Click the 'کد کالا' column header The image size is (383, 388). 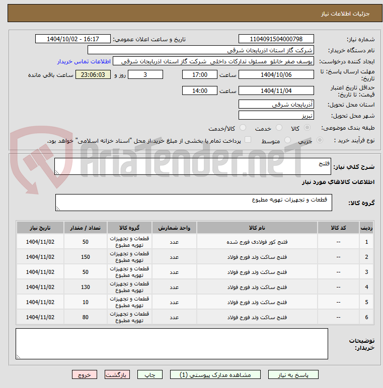(338, 228)
